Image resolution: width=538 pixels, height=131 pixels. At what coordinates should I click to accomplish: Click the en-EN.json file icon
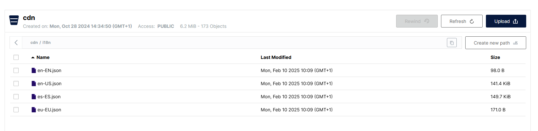[x=33, y=70]
